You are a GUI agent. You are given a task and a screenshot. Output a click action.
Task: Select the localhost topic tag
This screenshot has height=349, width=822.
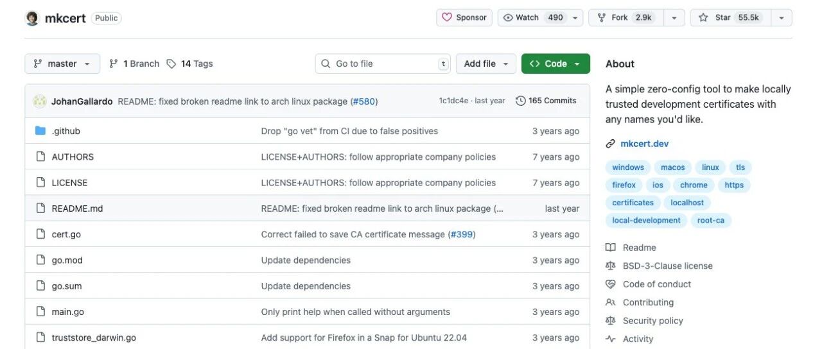[x=687, y=203]
